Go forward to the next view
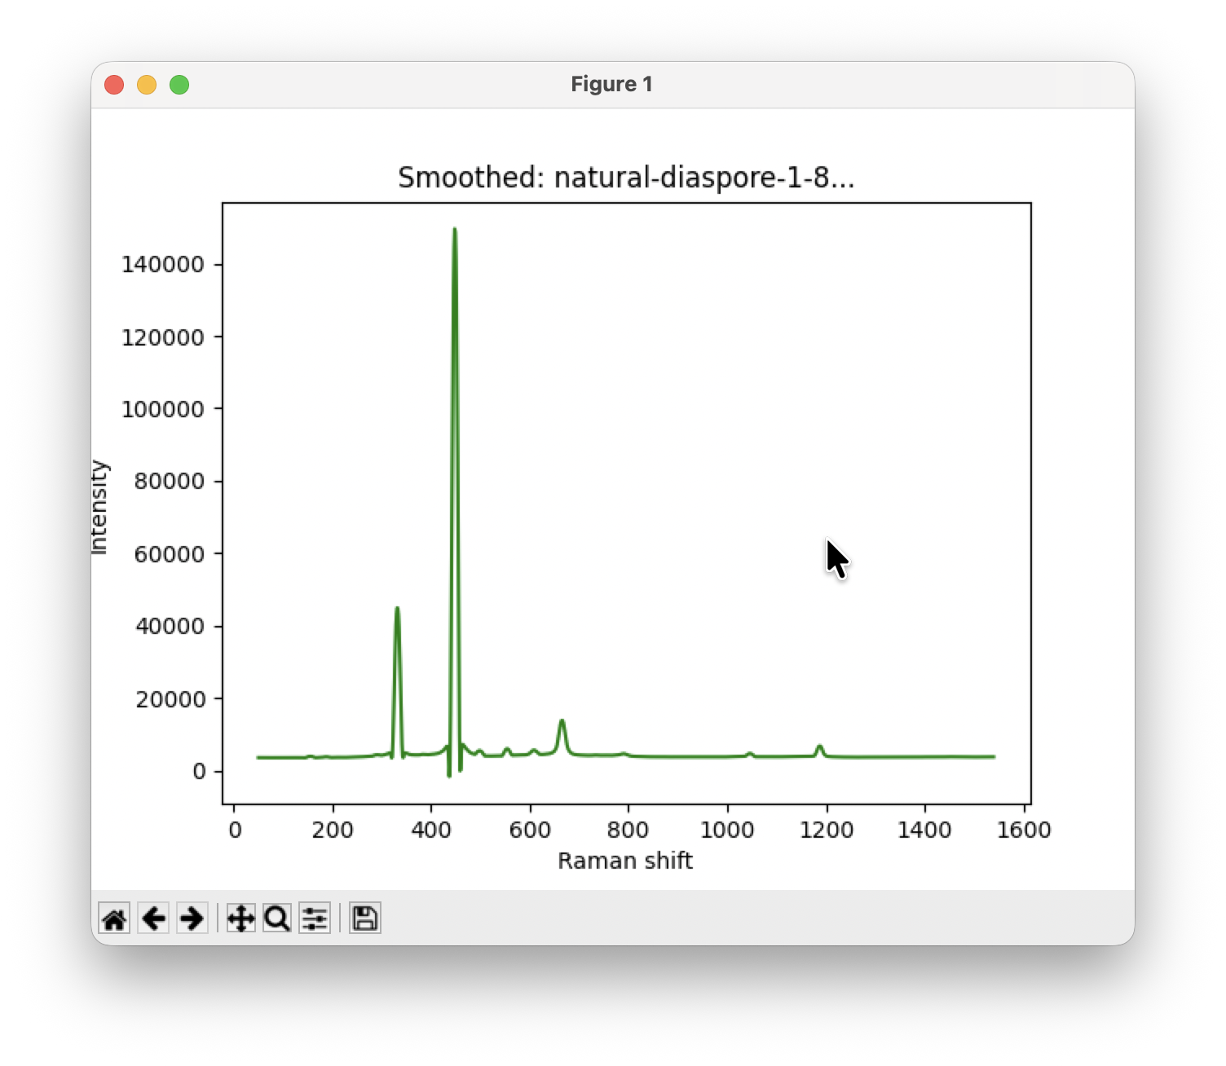 [x=192, y=918]
